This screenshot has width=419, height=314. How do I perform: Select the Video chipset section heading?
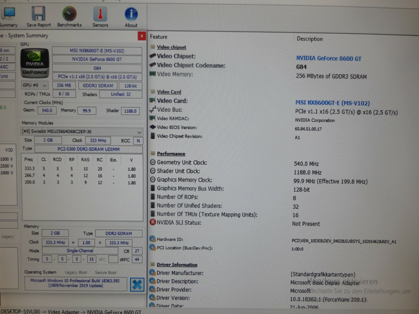[172, 47]
